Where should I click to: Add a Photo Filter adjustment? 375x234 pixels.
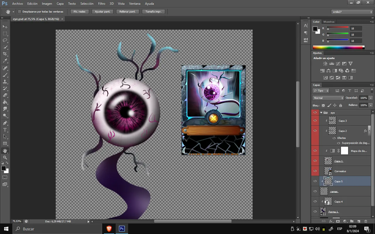[x=341, y=70]
